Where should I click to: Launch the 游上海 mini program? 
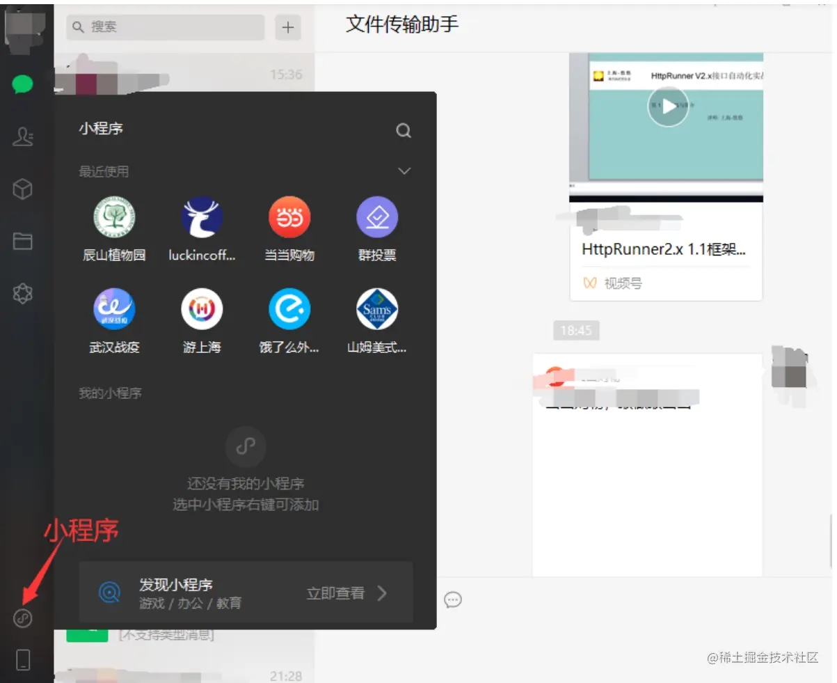point(202,321)
